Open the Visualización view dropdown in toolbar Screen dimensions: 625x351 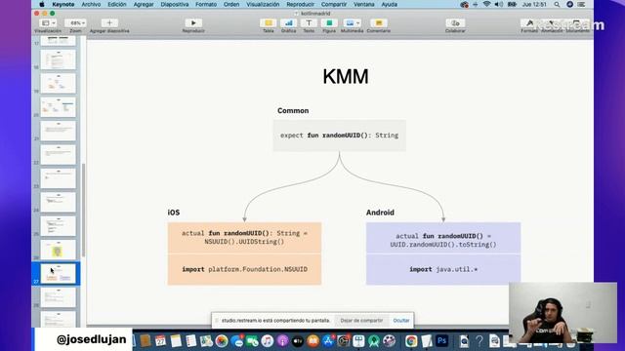coord(48,23)
